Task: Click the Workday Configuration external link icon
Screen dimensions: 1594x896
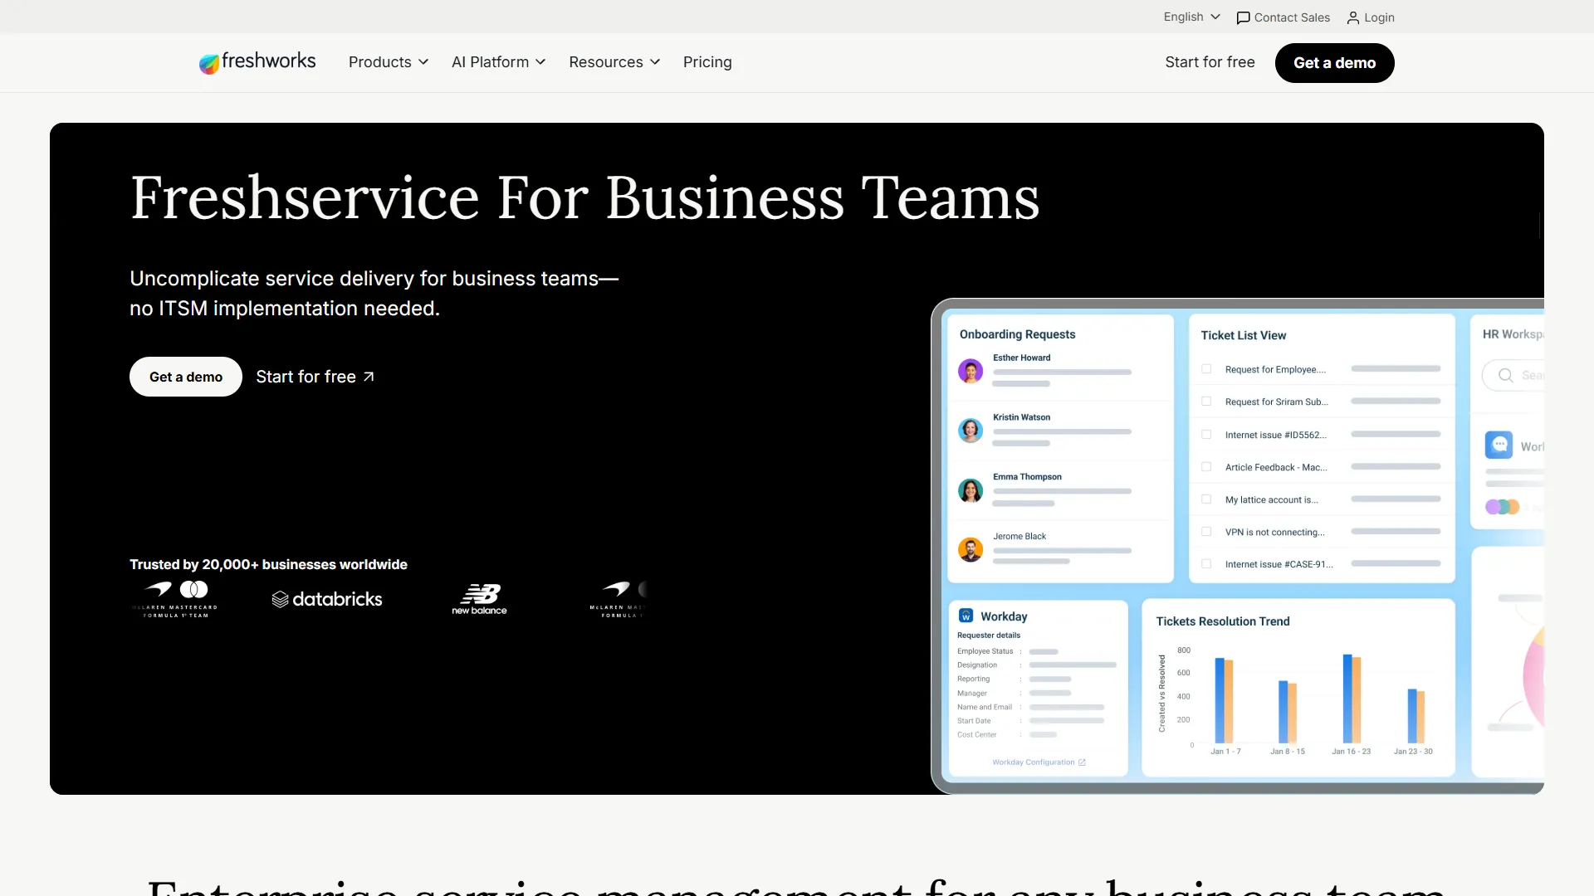Action: click(x=1082, y=762)
